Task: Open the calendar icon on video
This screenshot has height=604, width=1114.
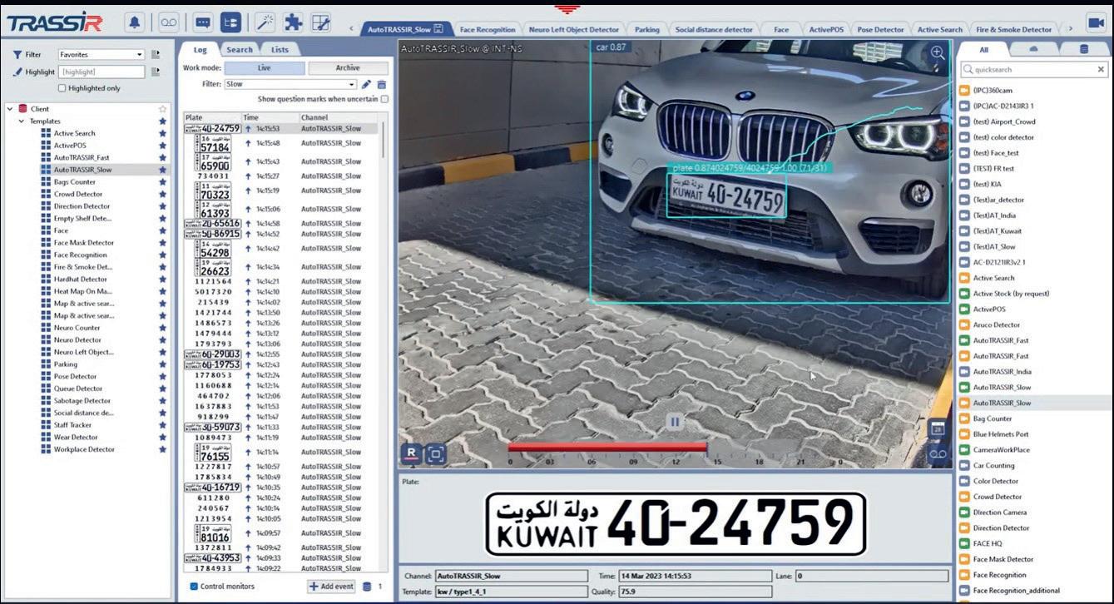Action: [938, 428]
